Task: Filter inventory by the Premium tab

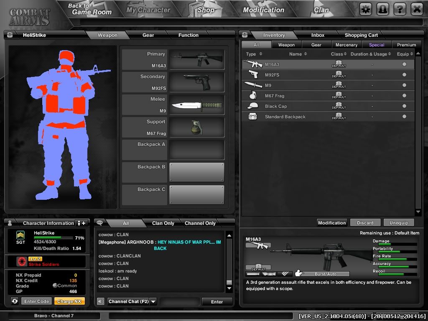Action: click(x=406, y=45)
